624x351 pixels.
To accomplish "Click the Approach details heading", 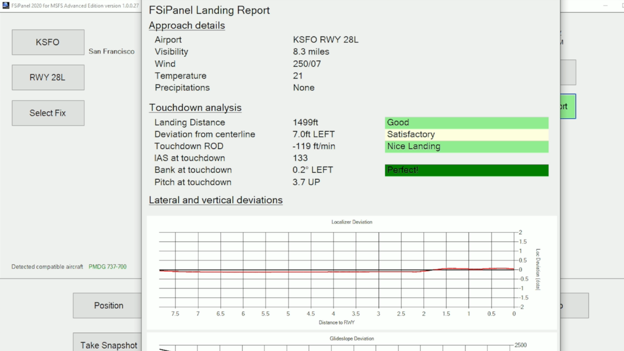I will tap(187, 26).
